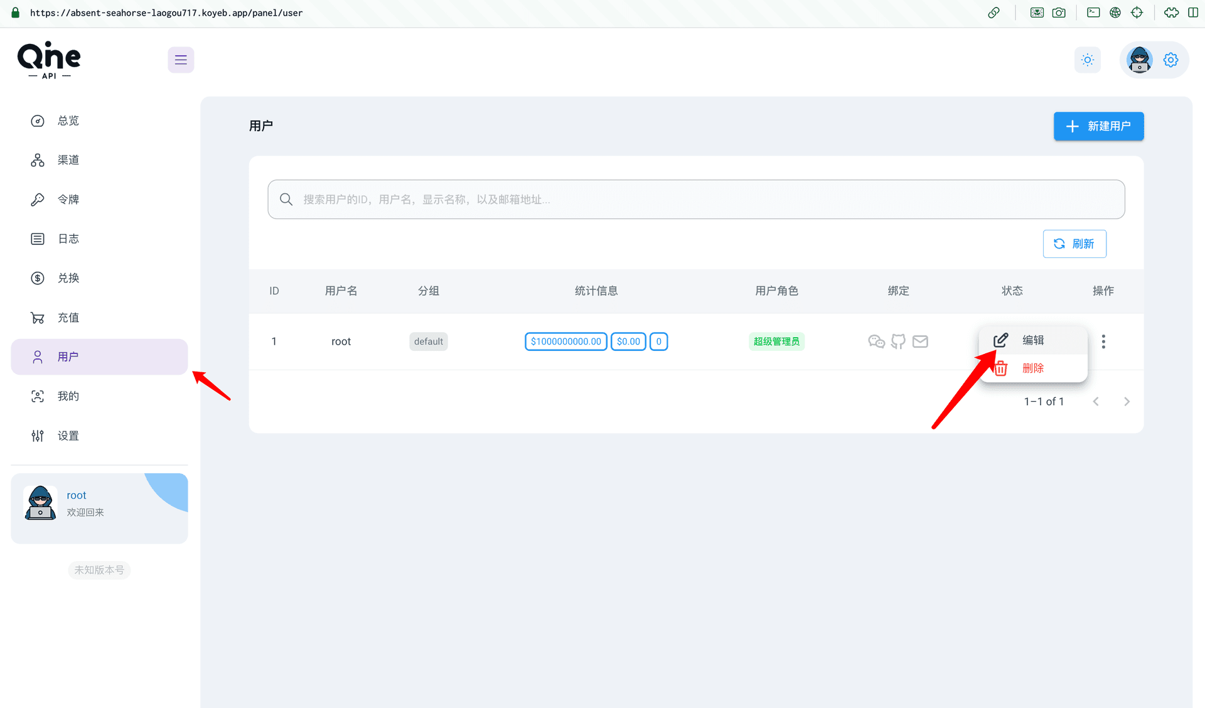Click the browser URL address text
1205x708 pixels.
166,13
